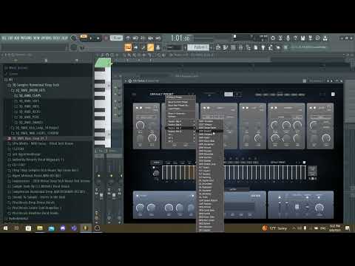The image size is (355, 266).
Task: Click the highlighted orange icon below metronome
Action: click(x=128, y=47)
